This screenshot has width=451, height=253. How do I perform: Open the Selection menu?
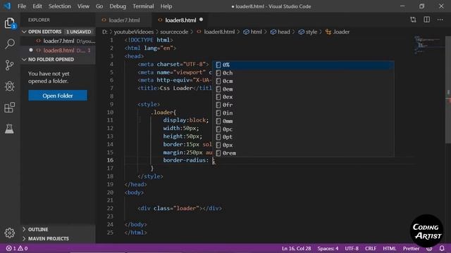[x=59, y=6]
